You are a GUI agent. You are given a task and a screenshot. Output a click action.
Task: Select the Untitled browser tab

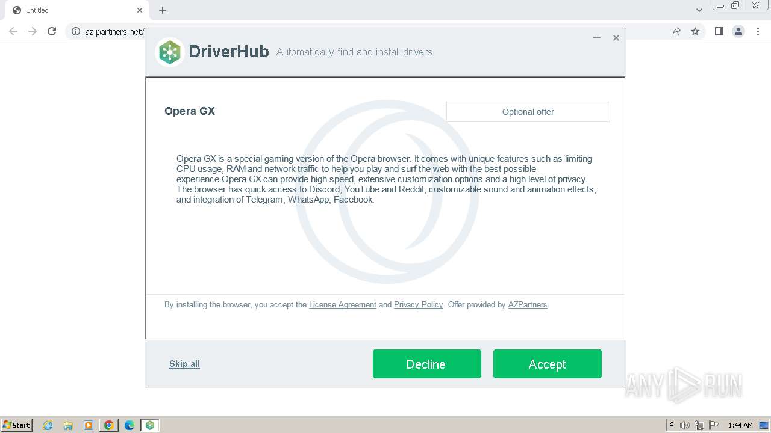tap(76, 10)
